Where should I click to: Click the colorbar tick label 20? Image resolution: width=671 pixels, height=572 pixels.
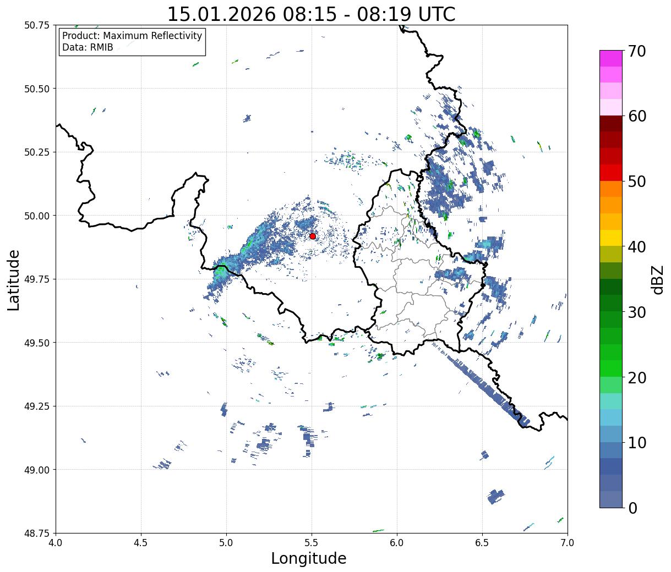pos(636,377)
